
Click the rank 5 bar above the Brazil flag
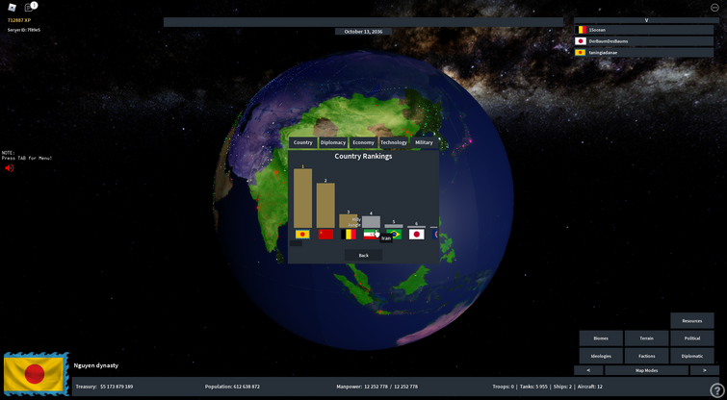tap(394, 226)
